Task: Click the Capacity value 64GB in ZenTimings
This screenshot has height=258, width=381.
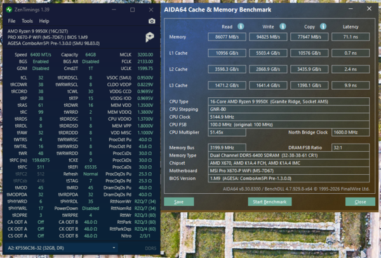Action: 90,55
